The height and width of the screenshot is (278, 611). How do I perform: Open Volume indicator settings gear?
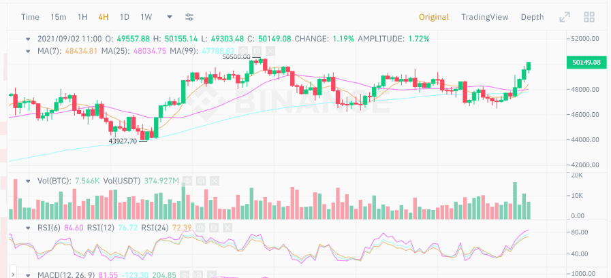(x=201, y=181)
